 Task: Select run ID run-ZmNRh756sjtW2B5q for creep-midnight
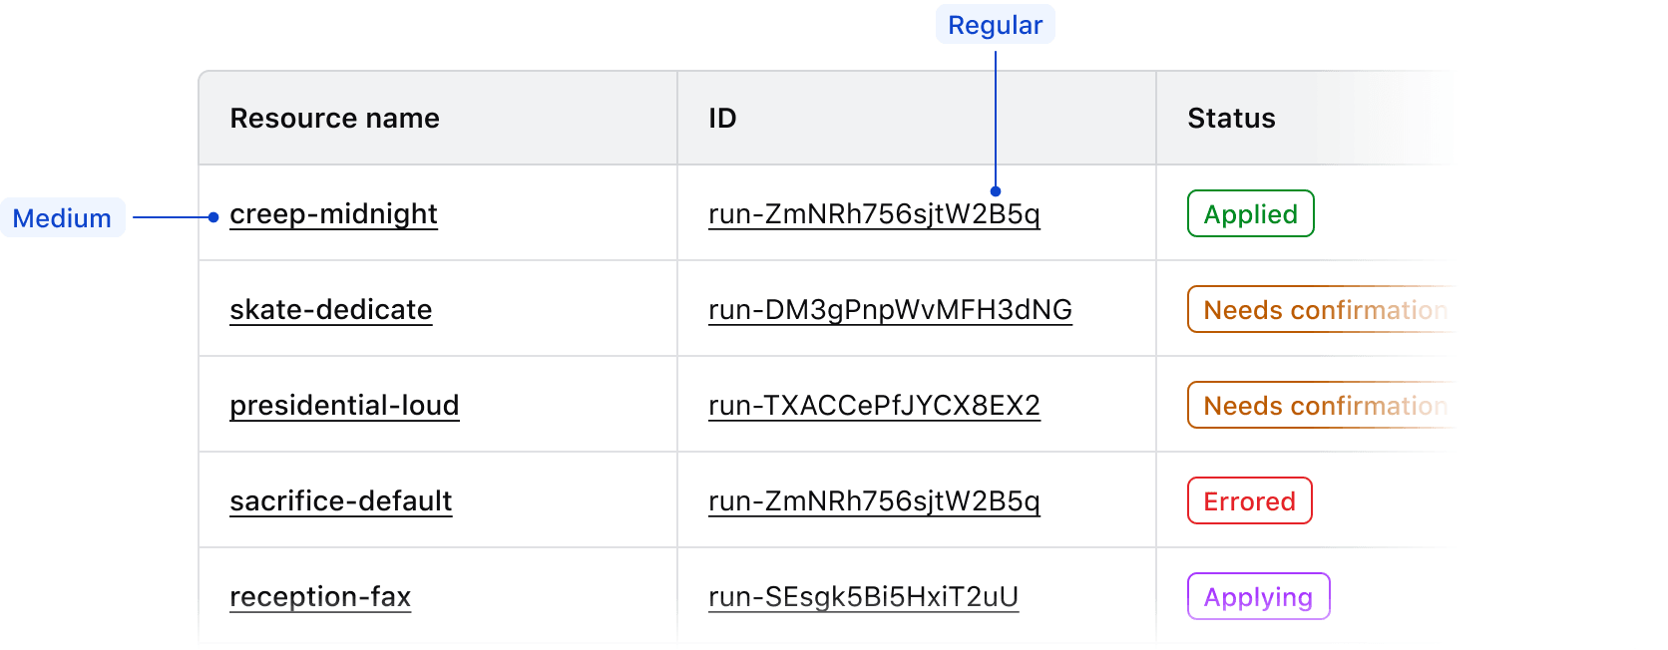874,213
